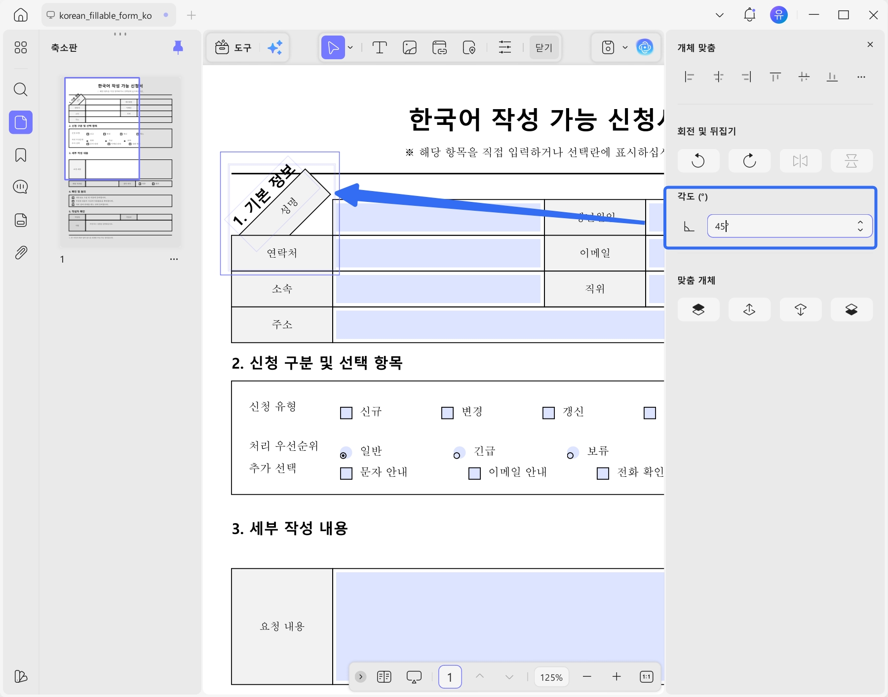Open a new tab with plus
This screenshot has height=697, width=888.
pos(192,15)
